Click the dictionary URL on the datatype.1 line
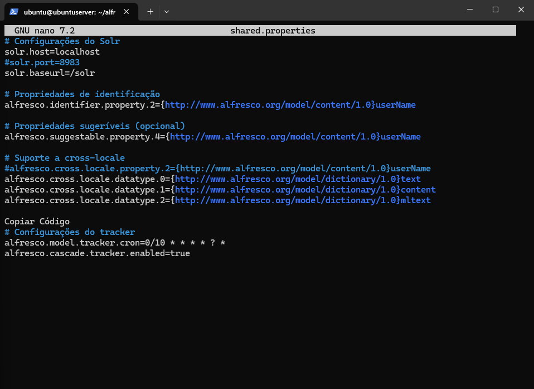534x389 pixels. (x=285, y=190)
